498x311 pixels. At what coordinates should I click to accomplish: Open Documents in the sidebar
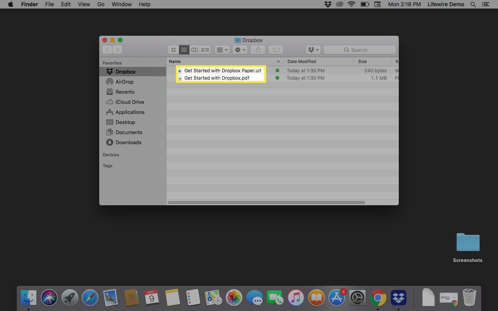133,132
